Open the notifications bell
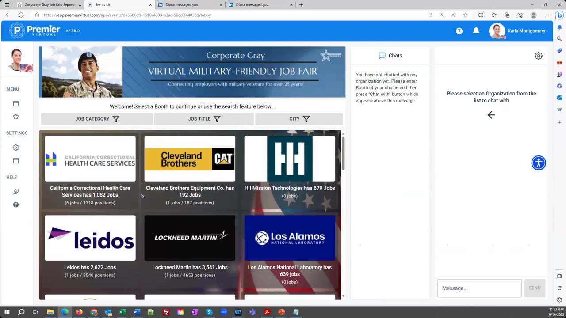566x318 pixels. pyautogui.click(x=476, y=31)
